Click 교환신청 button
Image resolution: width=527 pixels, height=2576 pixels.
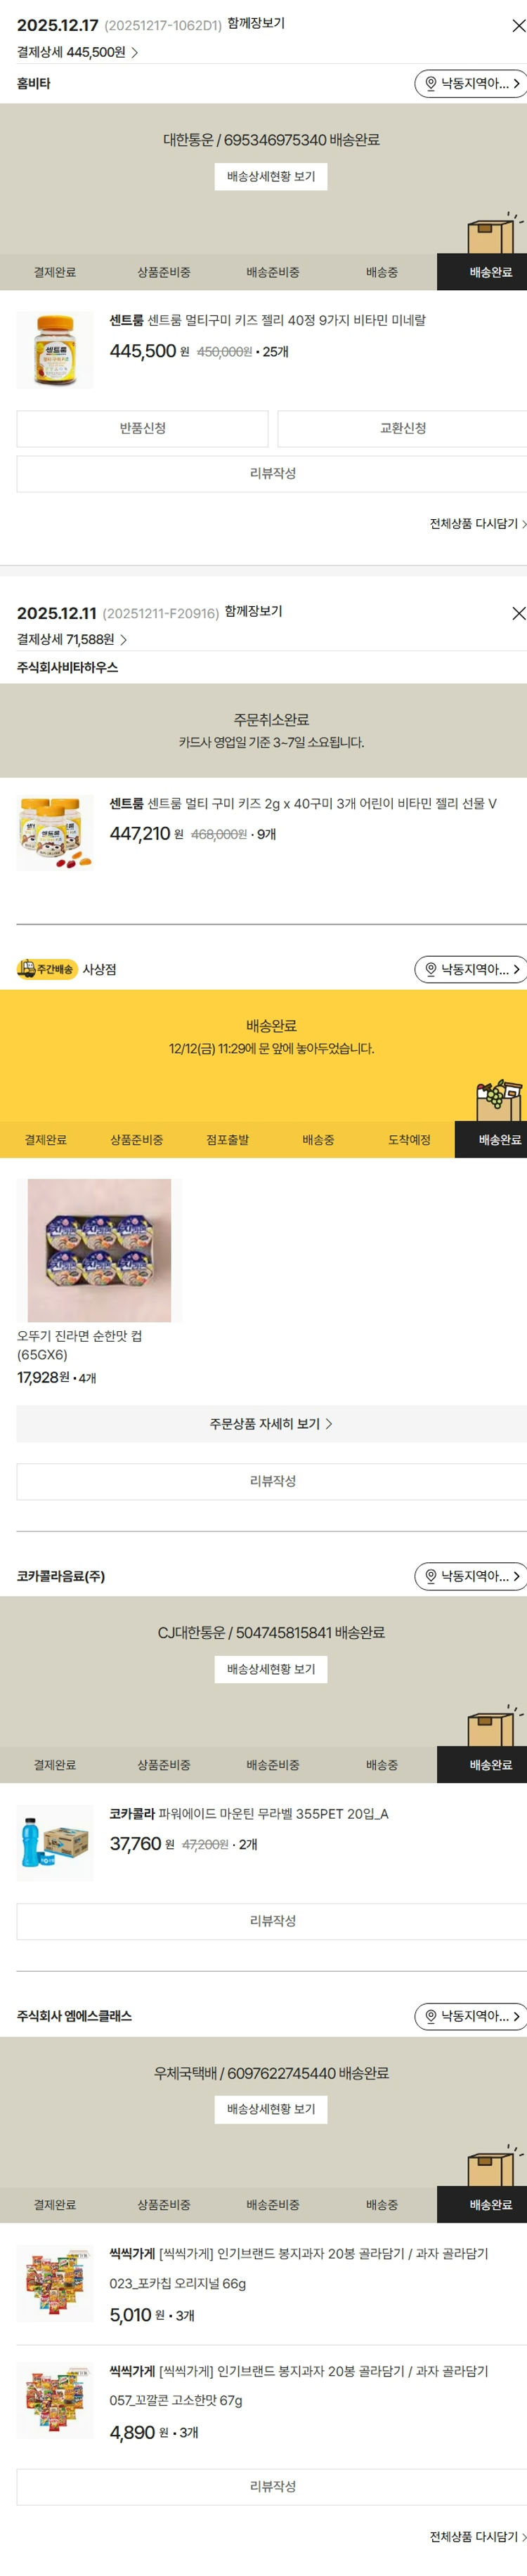click(x=402, y=428)
